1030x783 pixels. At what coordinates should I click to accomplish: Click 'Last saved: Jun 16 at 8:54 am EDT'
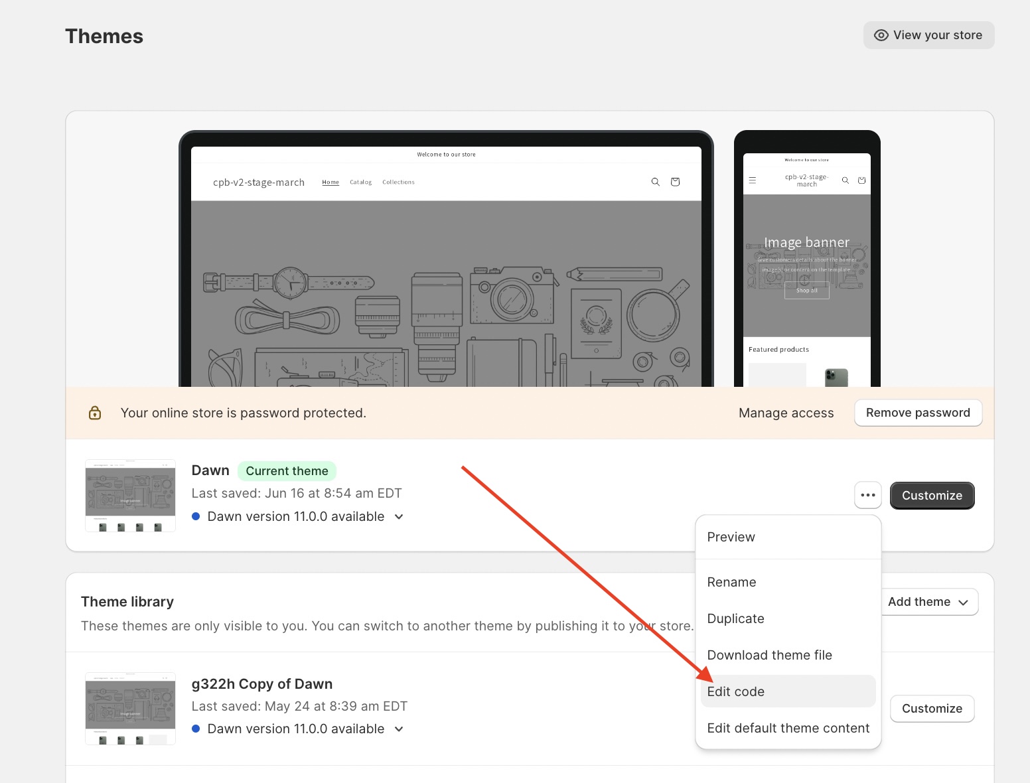pos(297,493)
